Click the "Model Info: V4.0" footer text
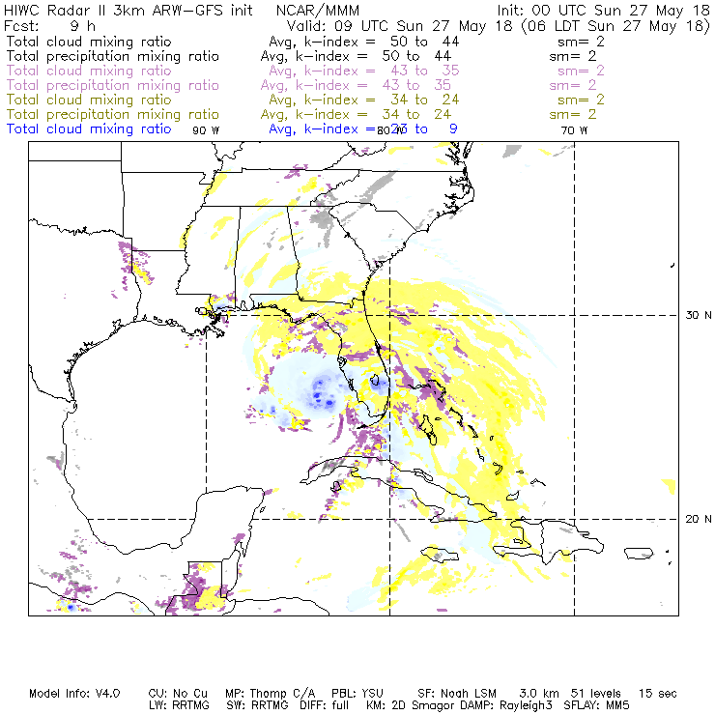 tap(74, 694)
